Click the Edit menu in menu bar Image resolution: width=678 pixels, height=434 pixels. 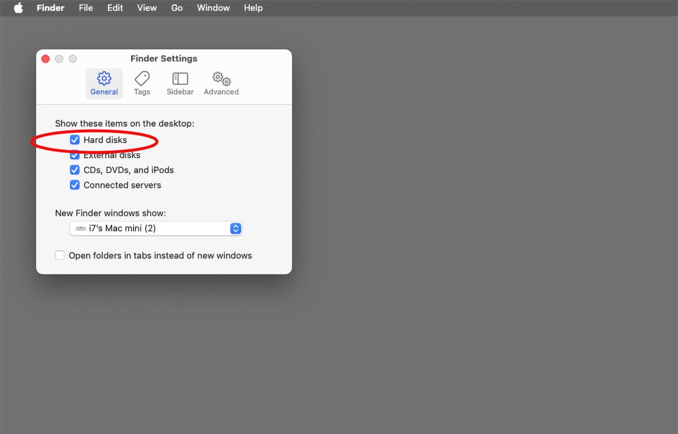pos(115,8)
